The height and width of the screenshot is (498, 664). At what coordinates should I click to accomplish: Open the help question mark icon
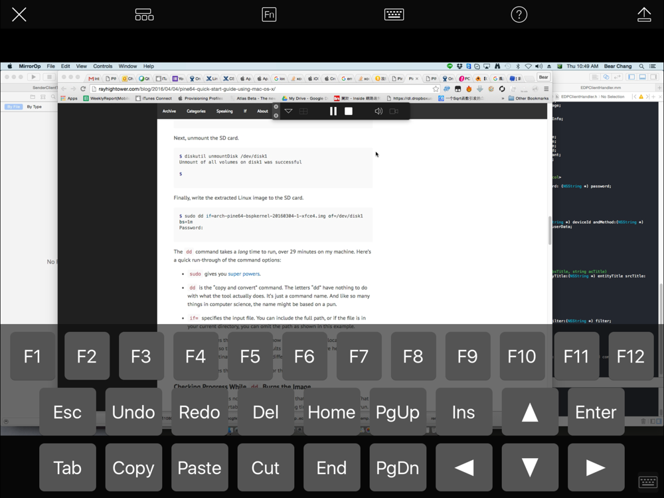[x=519, y=15]
